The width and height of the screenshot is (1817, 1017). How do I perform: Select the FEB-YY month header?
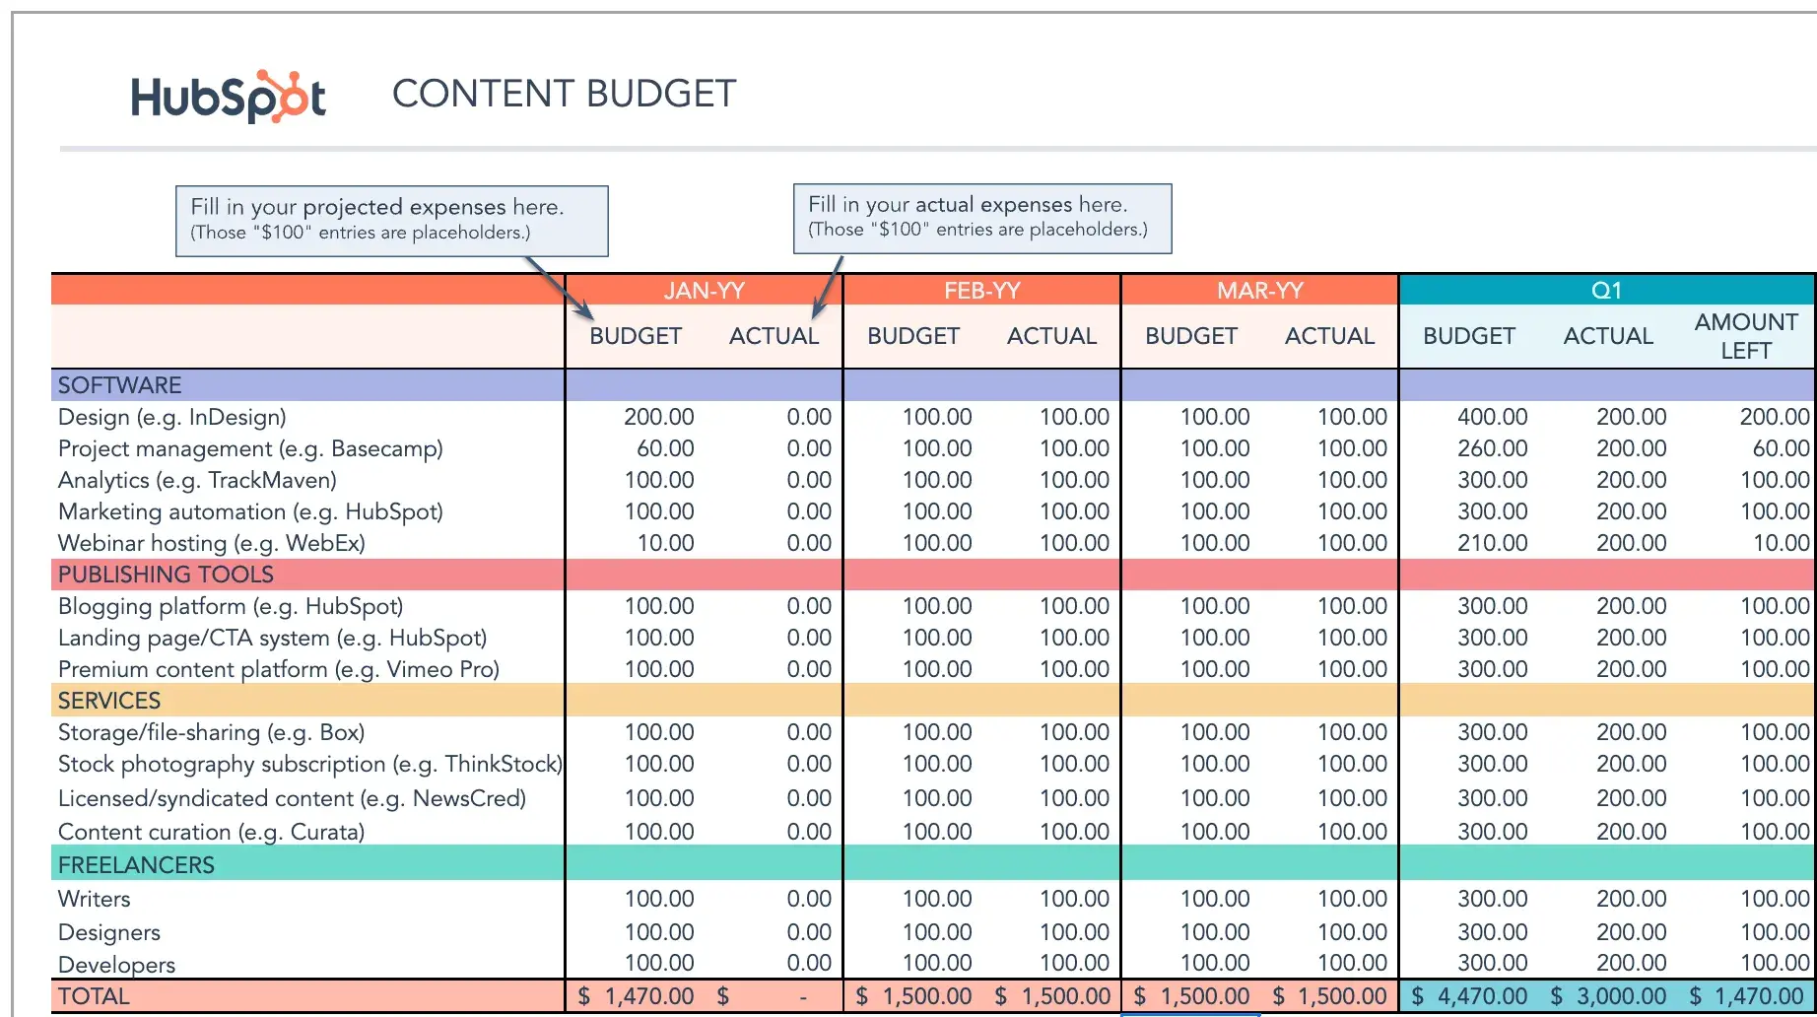(981, 291)
